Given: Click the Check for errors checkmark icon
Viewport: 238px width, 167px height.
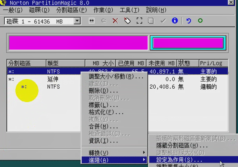Looking at the screenshot, I should click(x=163, y=21).
